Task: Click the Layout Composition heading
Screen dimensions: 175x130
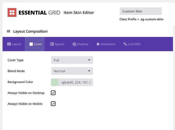Action: pos(30,31)
